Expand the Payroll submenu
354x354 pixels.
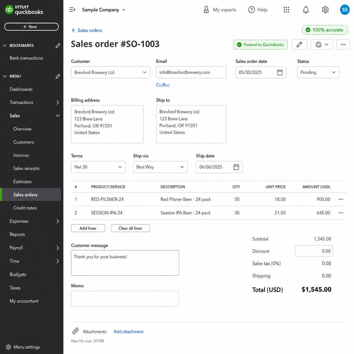tap(58, 248)
